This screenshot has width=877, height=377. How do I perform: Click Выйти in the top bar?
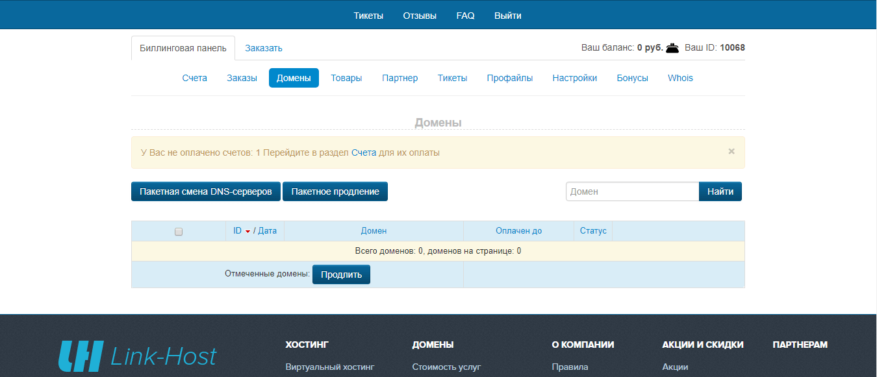(x=507, y=16)
